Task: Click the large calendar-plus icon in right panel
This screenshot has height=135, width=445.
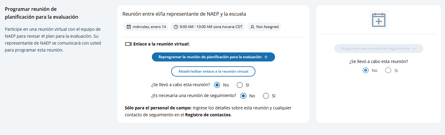Action: click(x=379, y=20)
